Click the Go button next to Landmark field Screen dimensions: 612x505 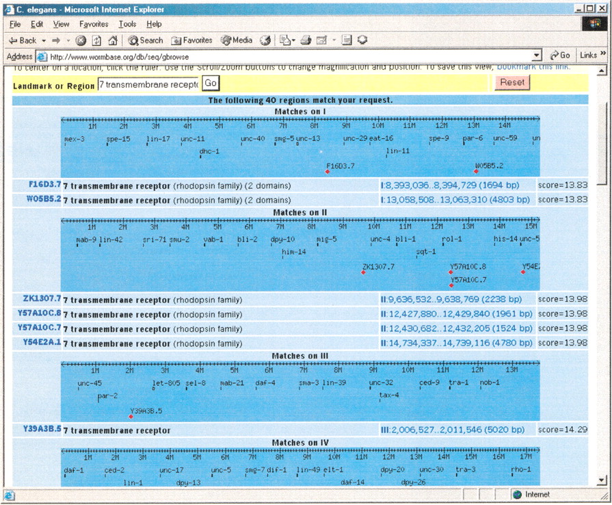point(211,83)
